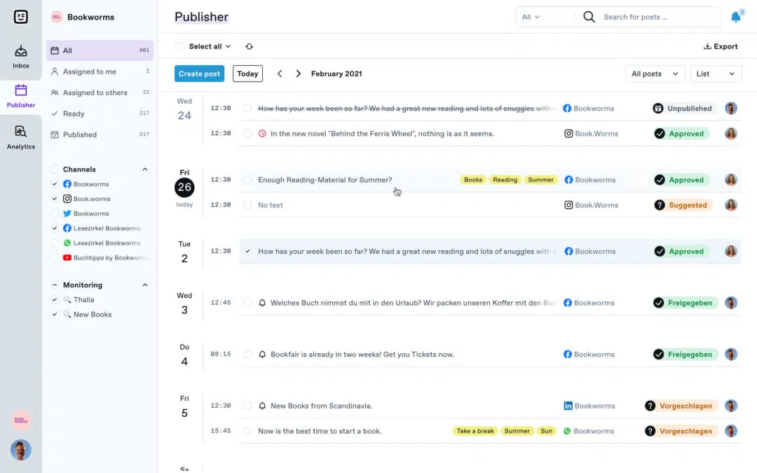
Task: Click the refresh icon next to Select all
Action: [x=250, y=46]
